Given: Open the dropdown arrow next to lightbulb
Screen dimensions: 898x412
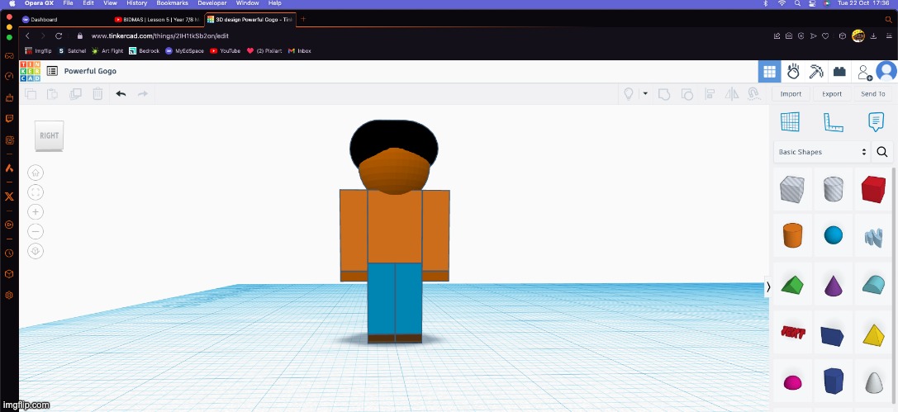Looking at the screenshot, I should pyautogui.click(x=645, y=94).
